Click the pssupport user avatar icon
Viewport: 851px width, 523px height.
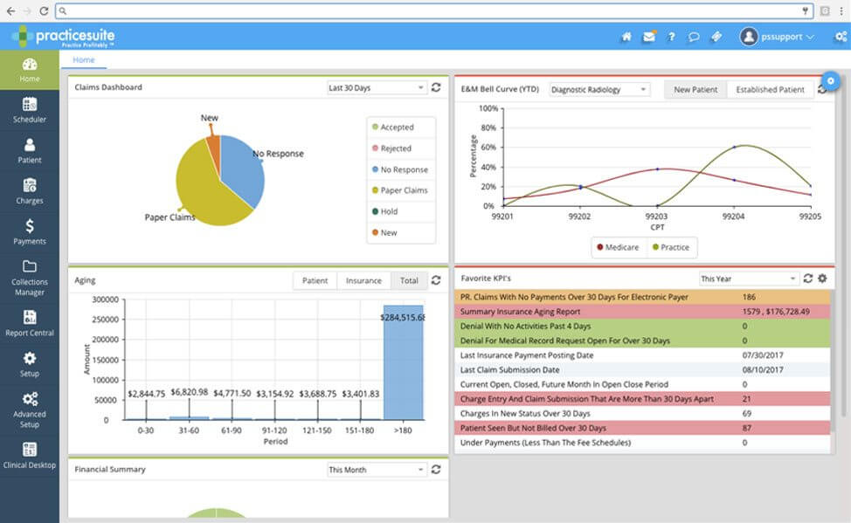point(749,37)
